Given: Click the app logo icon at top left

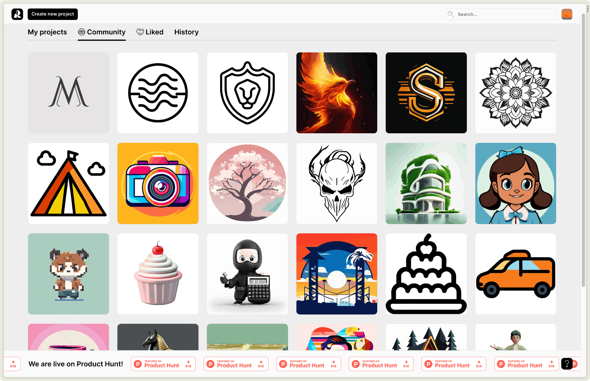Looking at the screenshot, I should click(x=17, y=14).
